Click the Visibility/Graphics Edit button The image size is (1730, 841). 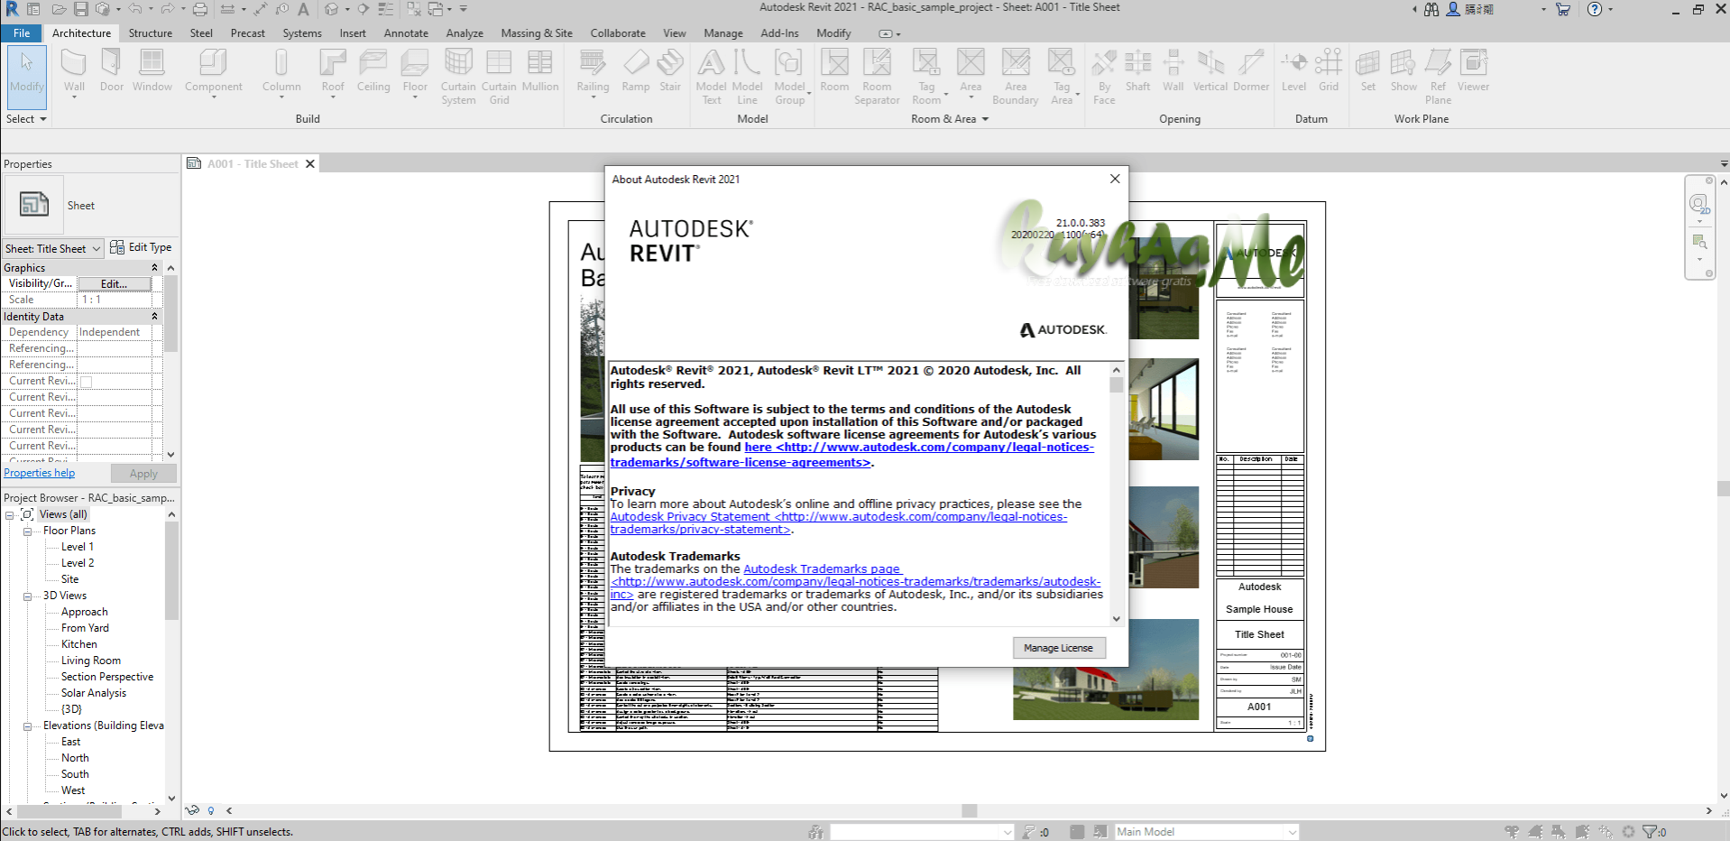(x=114, y=284)
